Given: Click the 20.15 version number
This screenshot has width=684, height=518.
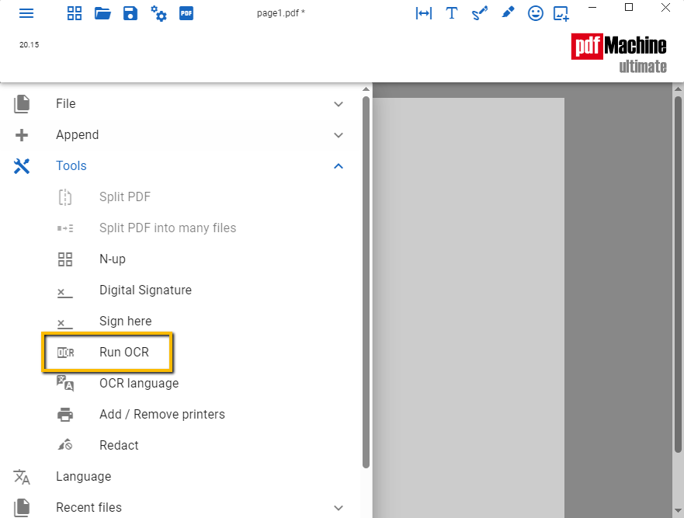Looking at the screenshot, I should point(30,44).
